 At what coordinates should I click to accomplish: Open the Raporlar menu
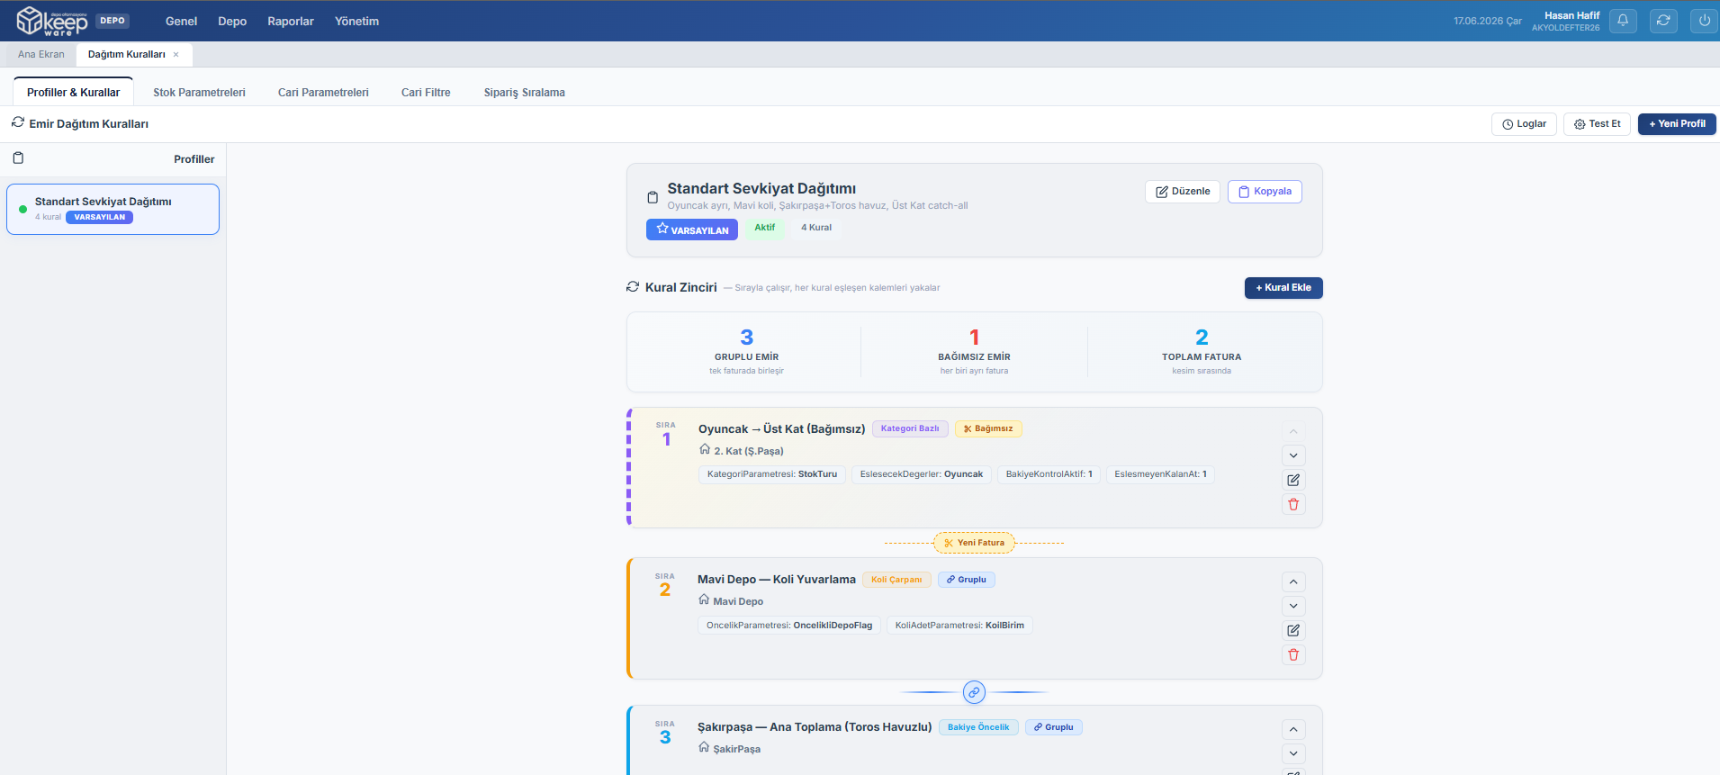click(291, 21)
